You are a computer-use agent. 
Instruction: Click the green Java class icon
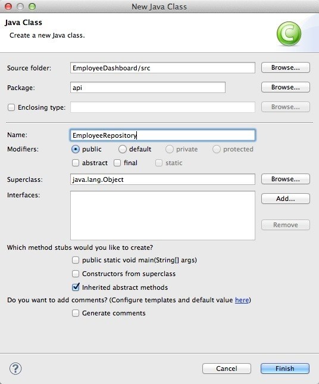289,34
